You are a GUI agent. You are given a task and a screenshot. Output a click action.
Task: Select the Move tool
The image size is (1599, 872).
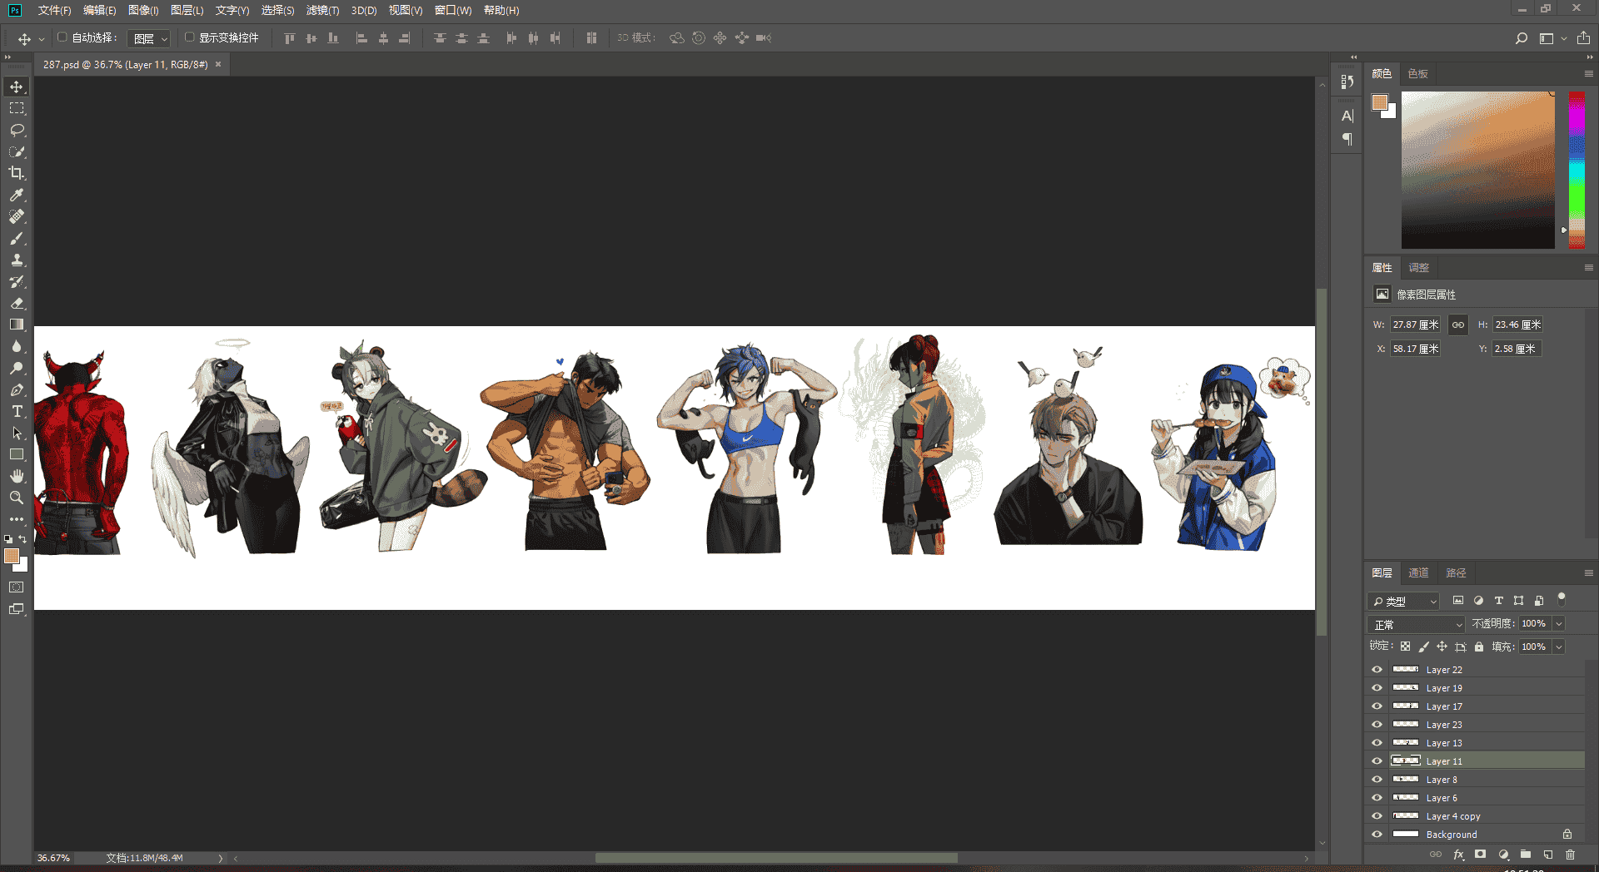[x=17, y=87]
